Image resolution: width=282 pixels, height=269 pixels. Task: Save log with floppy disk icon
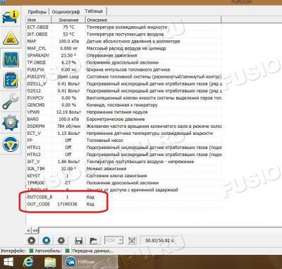coord(78,241)
